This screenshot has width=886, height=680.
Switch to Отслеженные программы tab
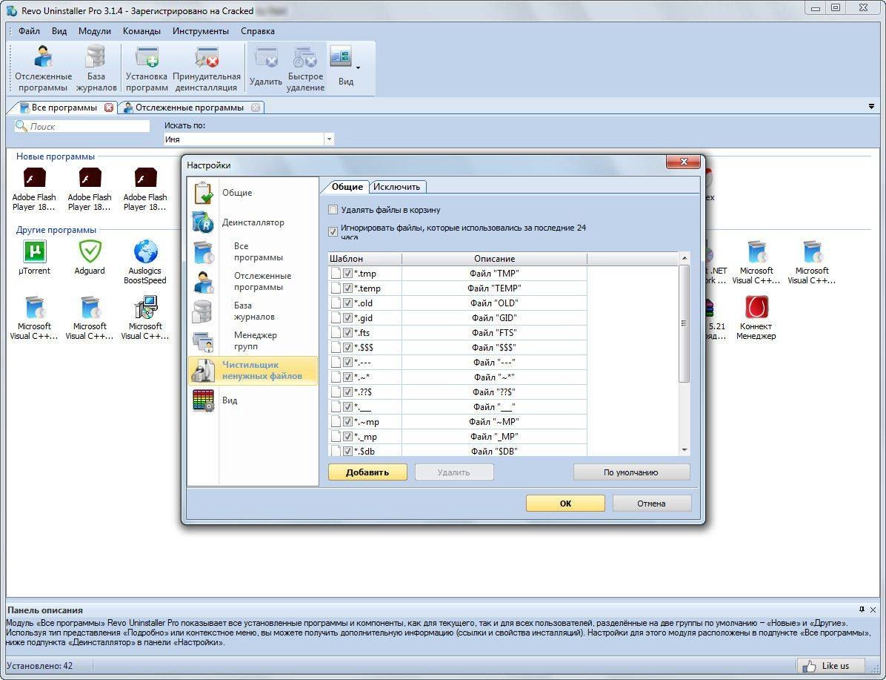point(190,108)
